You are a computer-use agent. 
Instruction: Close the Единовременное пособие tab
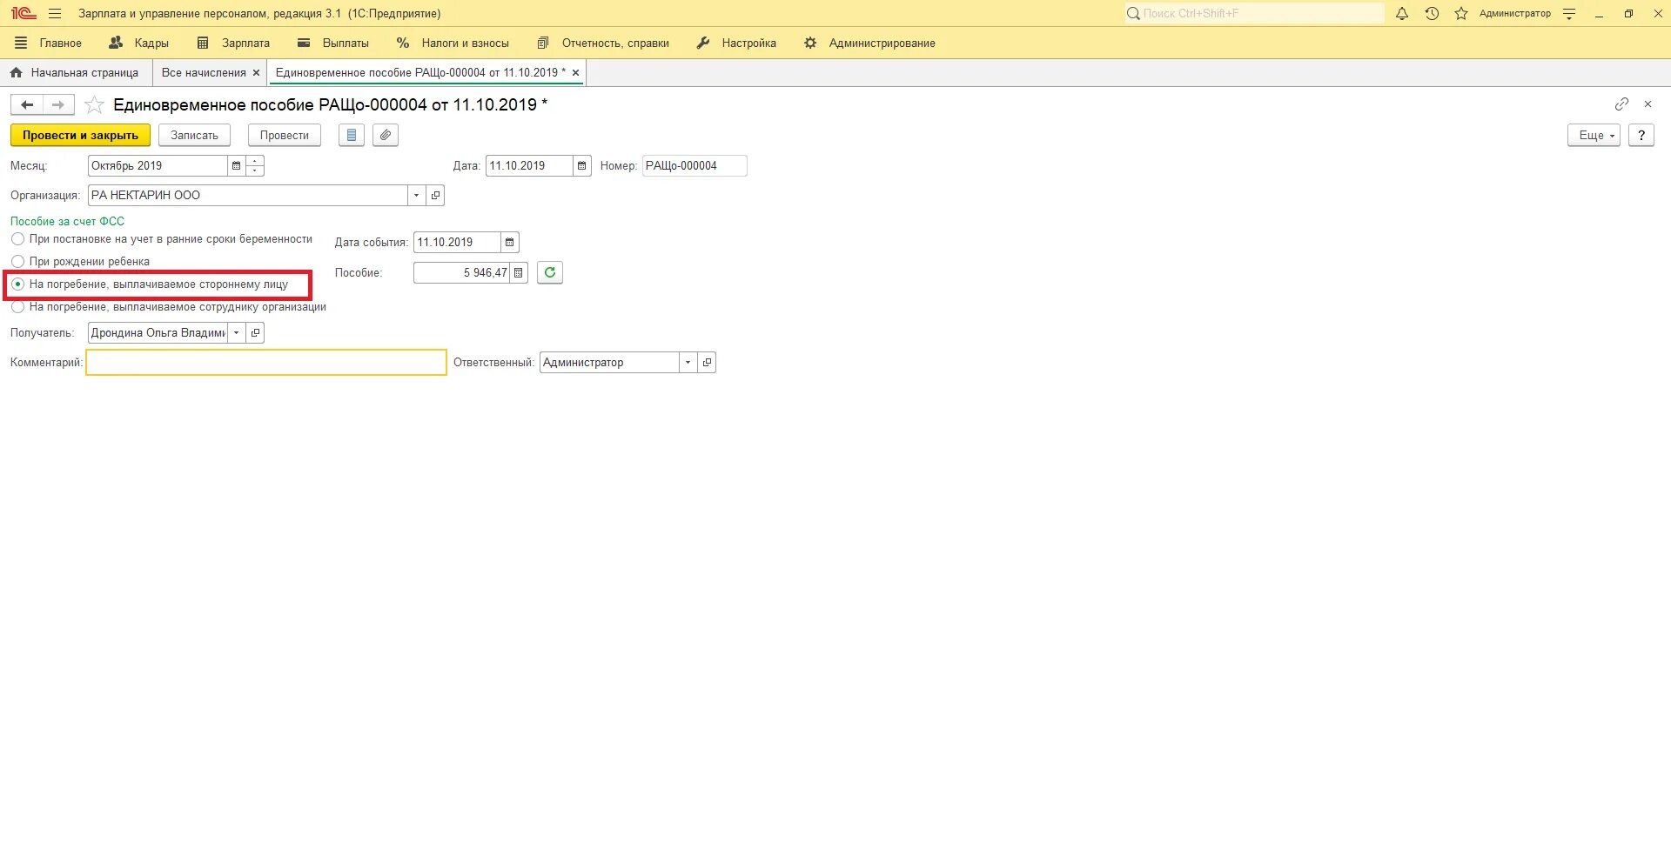pyautogui.click(x=575, y=73)
